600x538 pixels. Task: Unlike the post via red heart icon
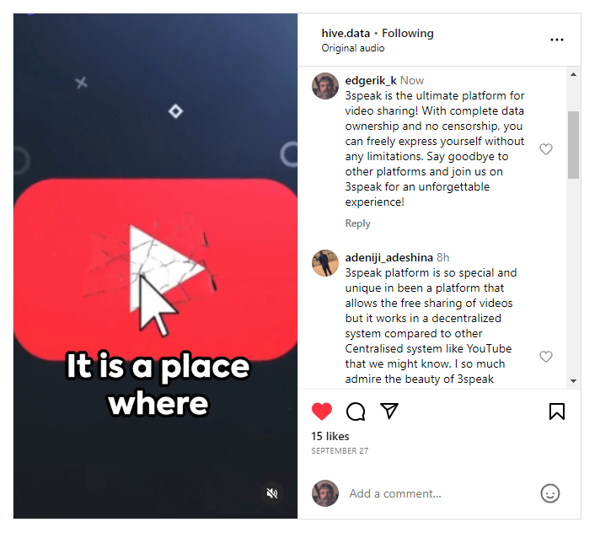point(321,412)
